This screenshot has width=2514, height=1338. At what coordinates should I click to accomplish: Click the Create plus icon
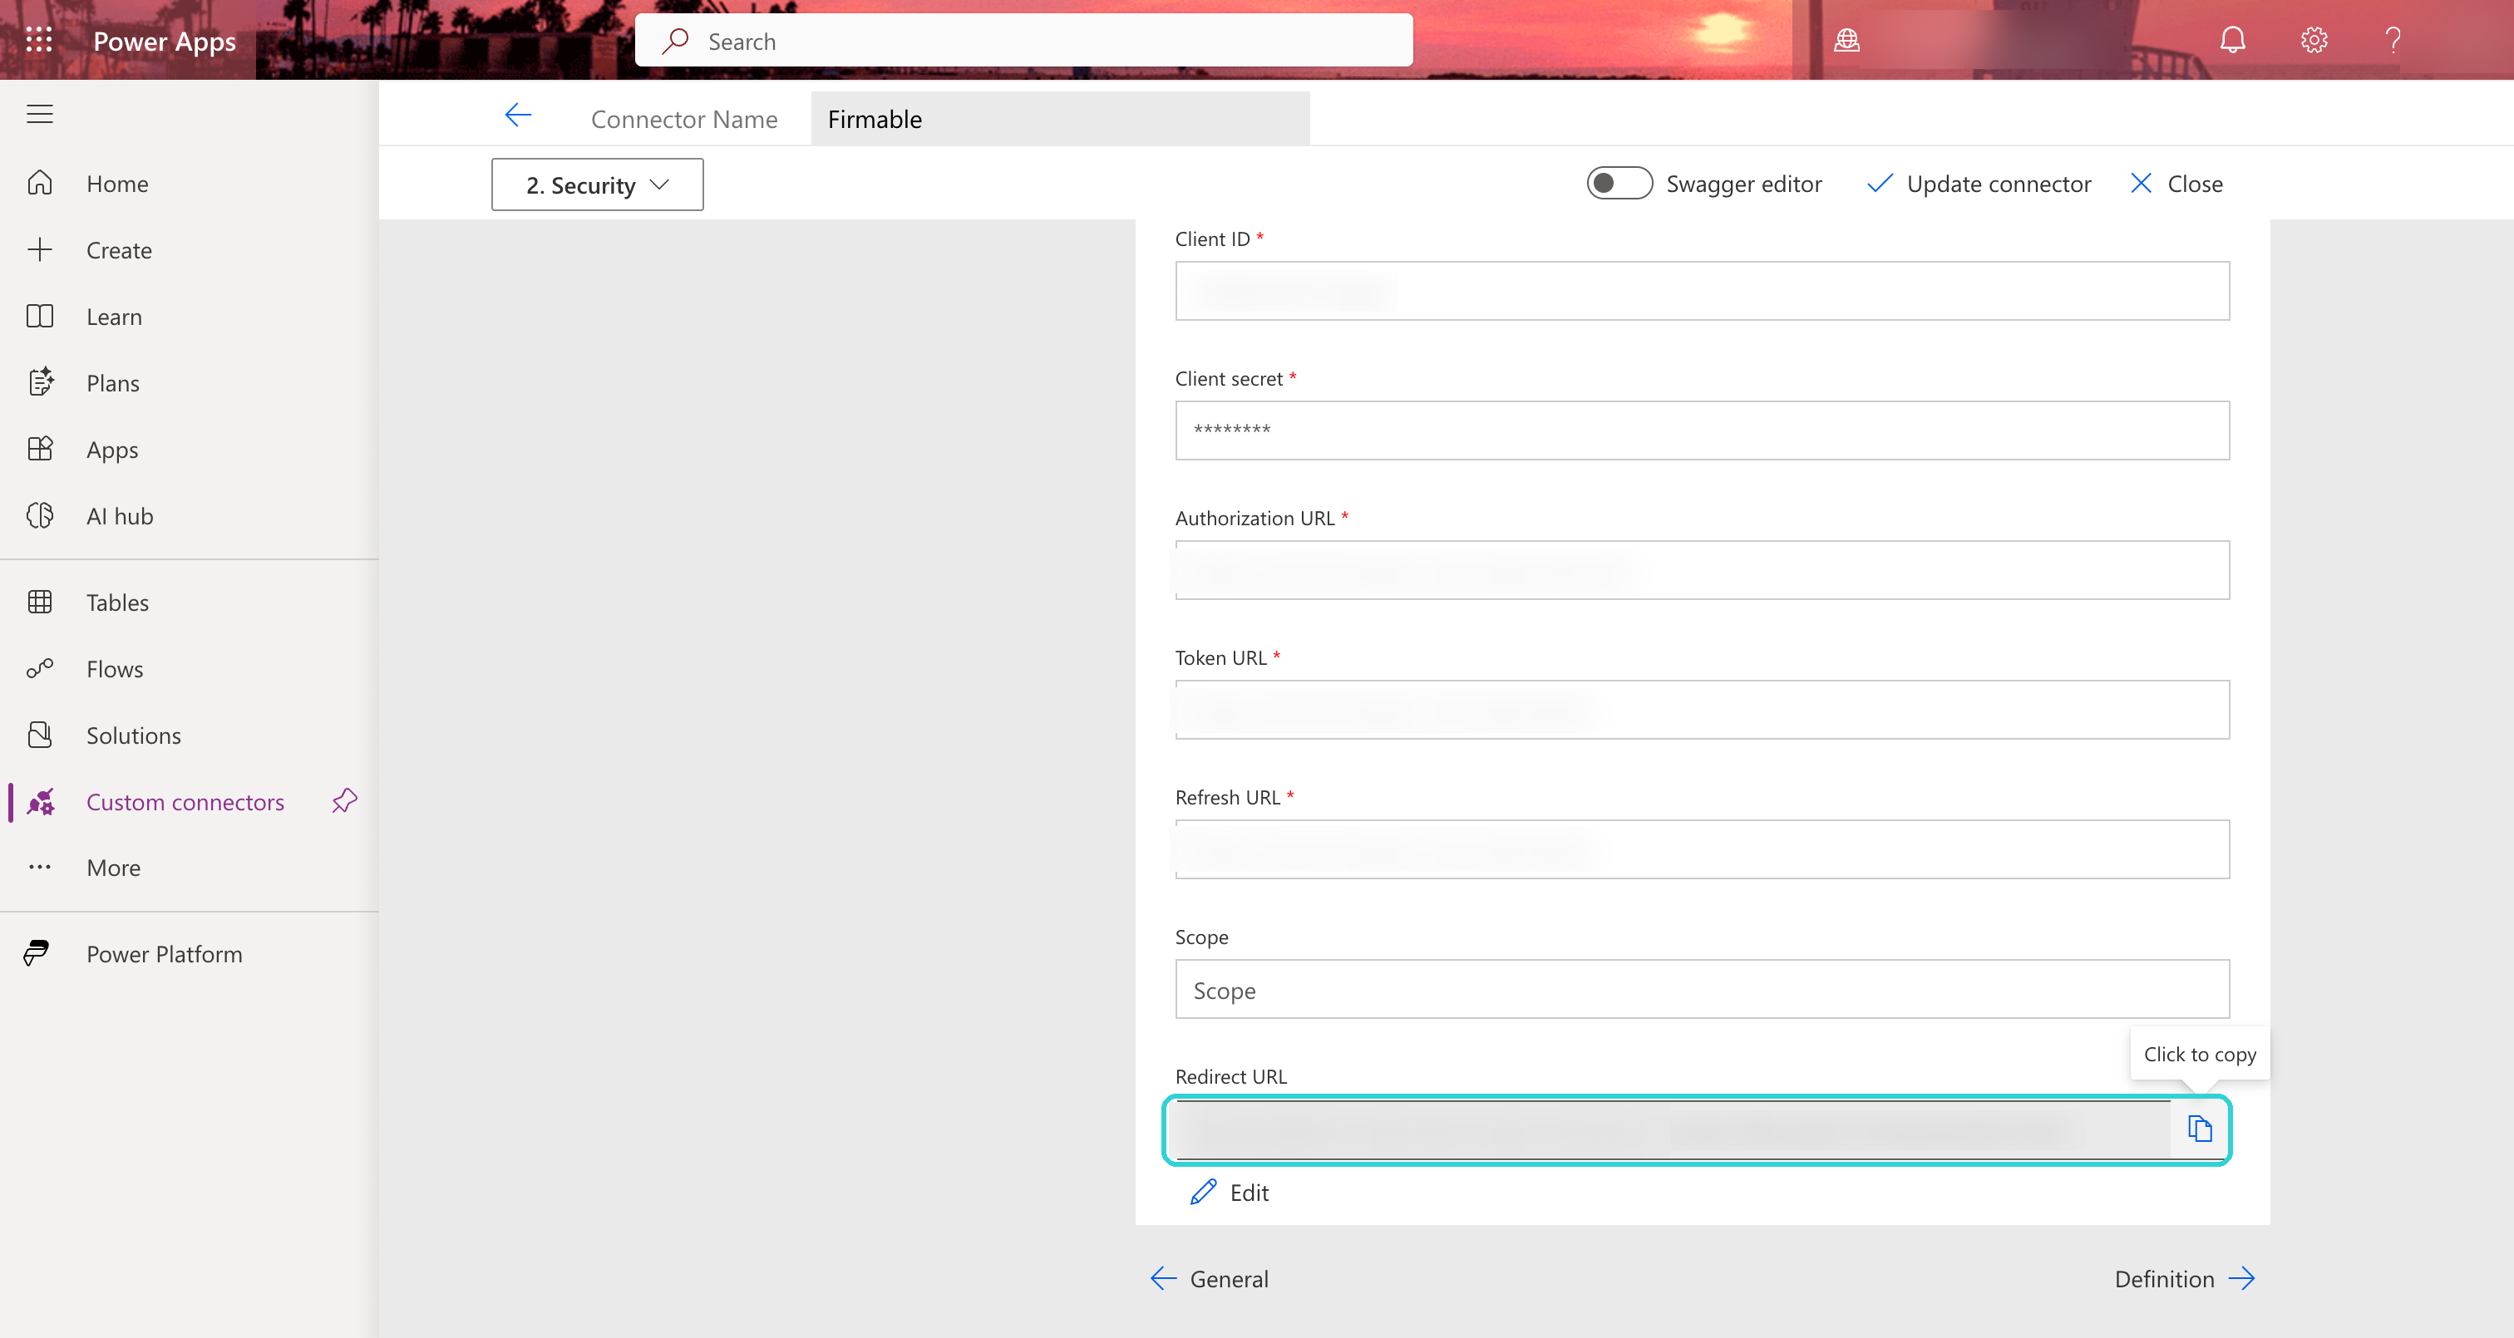click(40, 248)
